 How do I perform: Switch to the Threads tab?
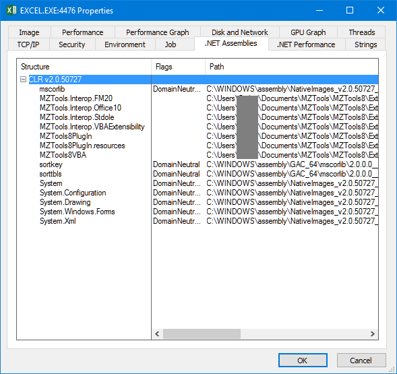361,32
